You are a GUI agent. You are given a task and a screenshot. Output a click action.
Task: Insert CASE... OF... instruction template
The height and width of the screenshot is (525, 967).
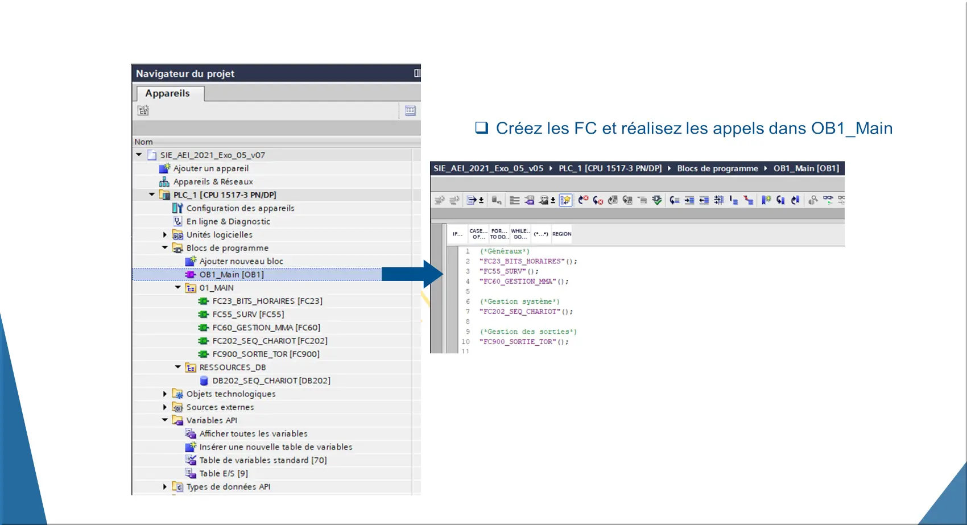click(478, 234)
